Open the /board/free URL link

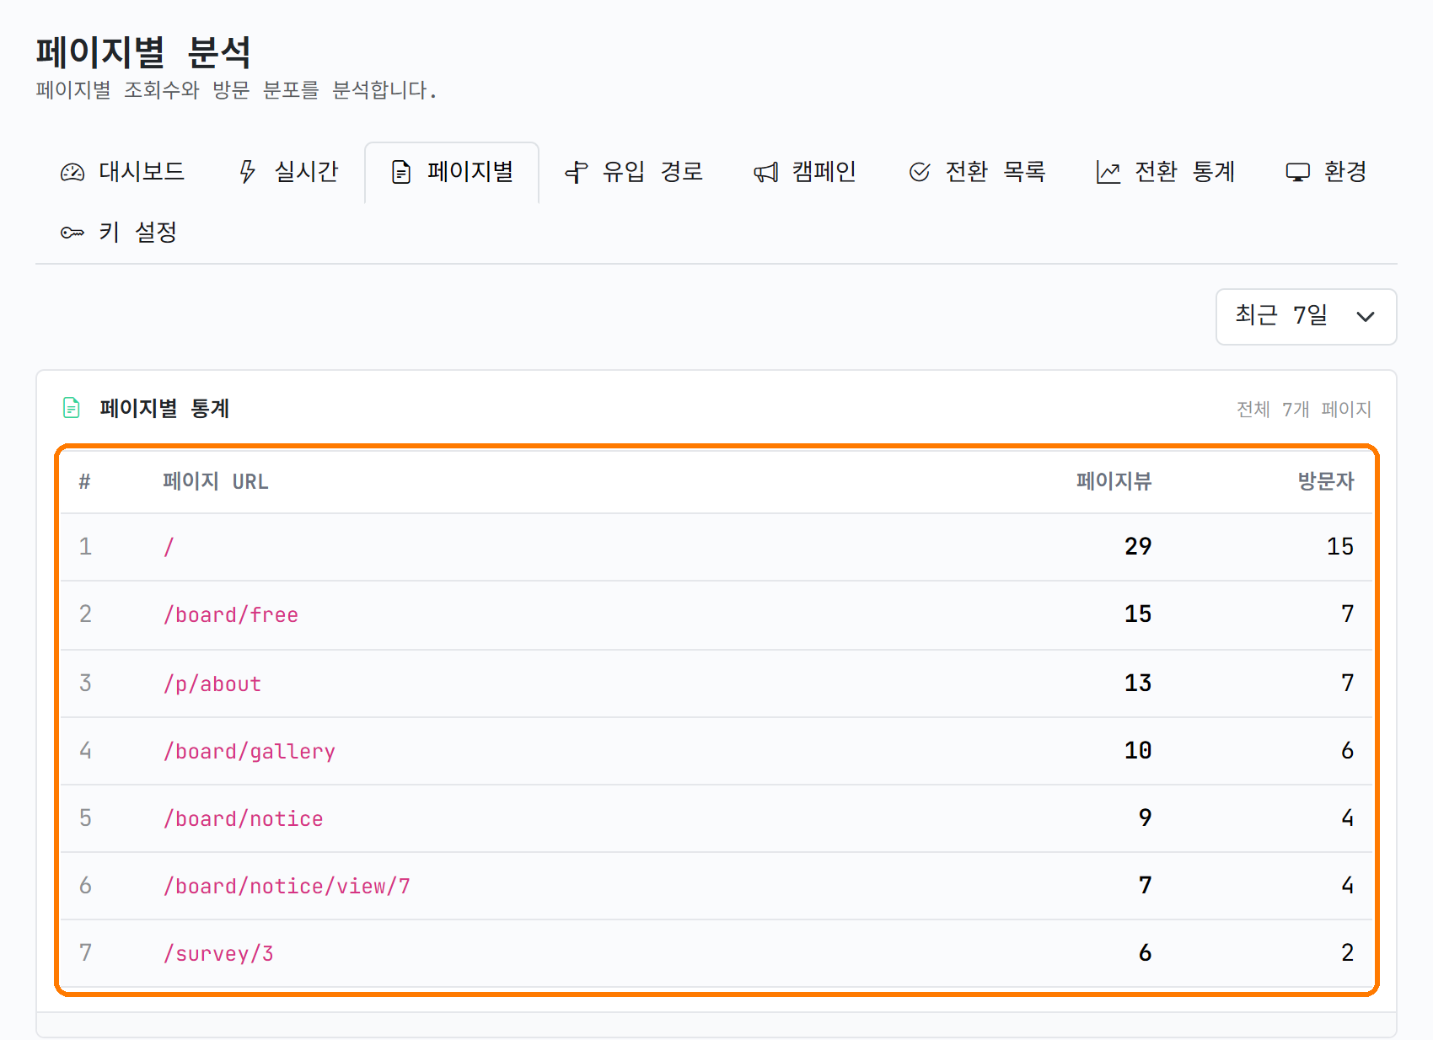[231, 615]
